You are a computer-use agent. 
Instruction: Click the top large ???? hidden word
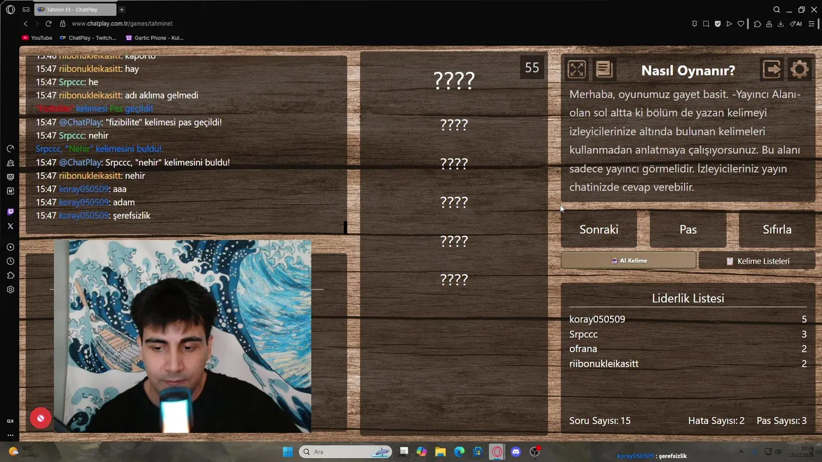454,80
